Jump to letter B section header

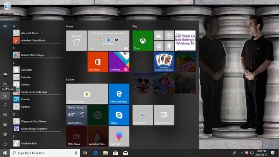coord(14,48)
